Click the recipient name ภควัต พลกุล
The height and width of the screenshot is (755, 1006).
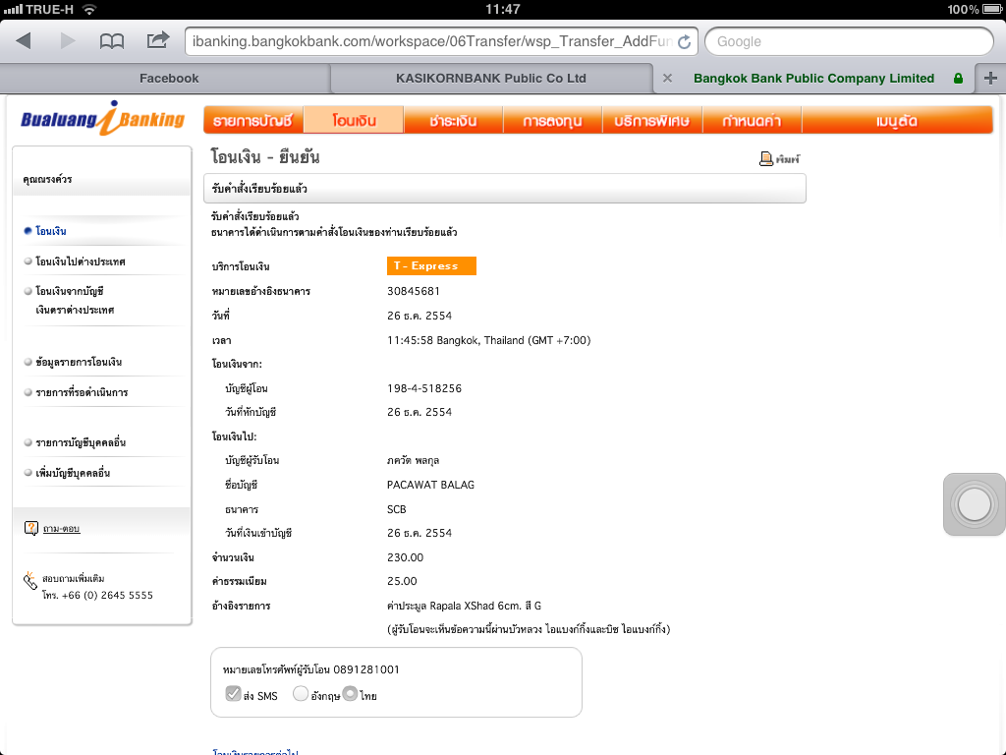[x=414, y=460]
